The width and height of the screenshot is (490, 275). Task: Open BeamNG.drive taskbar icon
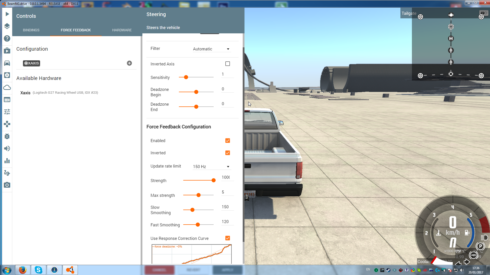(x=70, y=270)
